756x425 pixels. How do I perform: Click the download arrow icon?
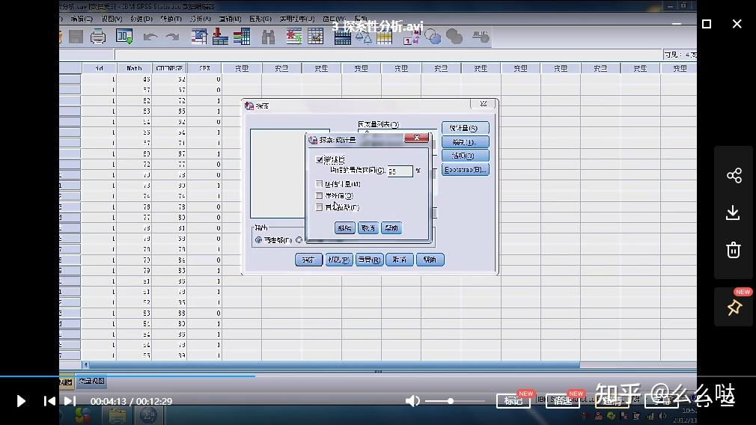coord(734,212)
